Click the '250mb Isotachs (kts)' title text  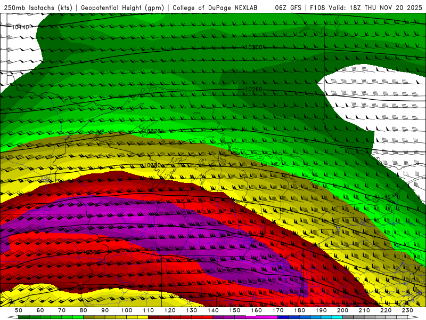coord(38,8)
